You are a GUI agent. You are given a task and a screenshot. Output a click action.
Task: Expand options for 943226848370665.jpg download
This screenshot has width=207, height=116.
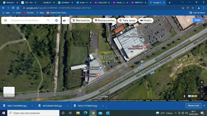pos(67,106)
